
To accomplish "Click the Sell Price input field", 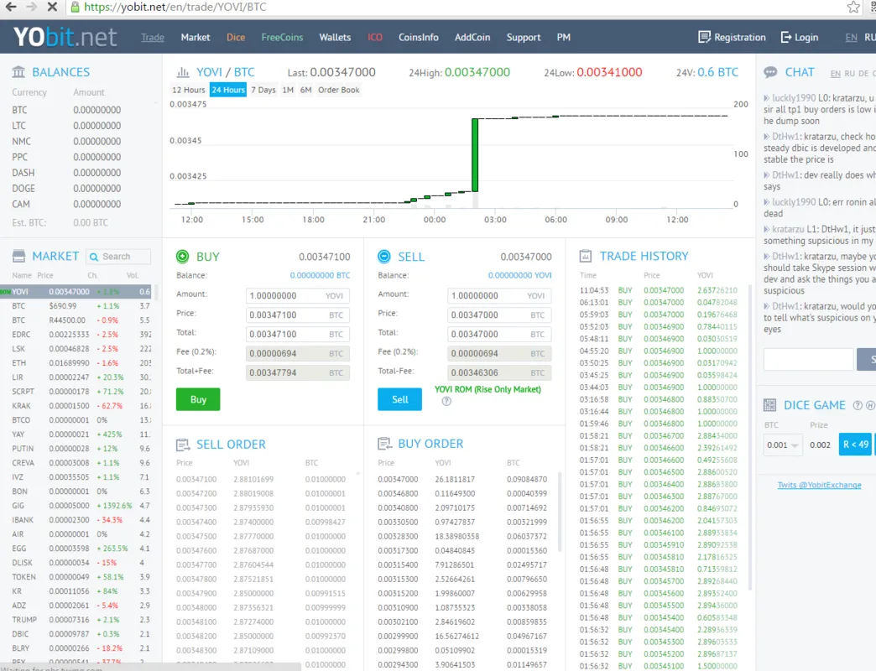I will click(499, 315).
